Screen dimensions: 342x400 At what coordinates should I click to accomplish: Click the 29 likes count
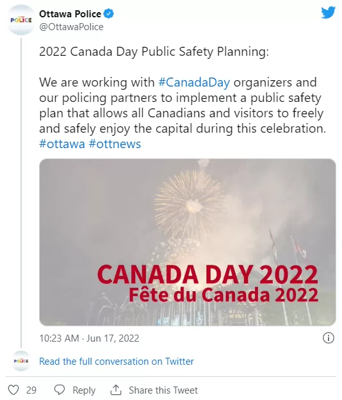point(31,390)
